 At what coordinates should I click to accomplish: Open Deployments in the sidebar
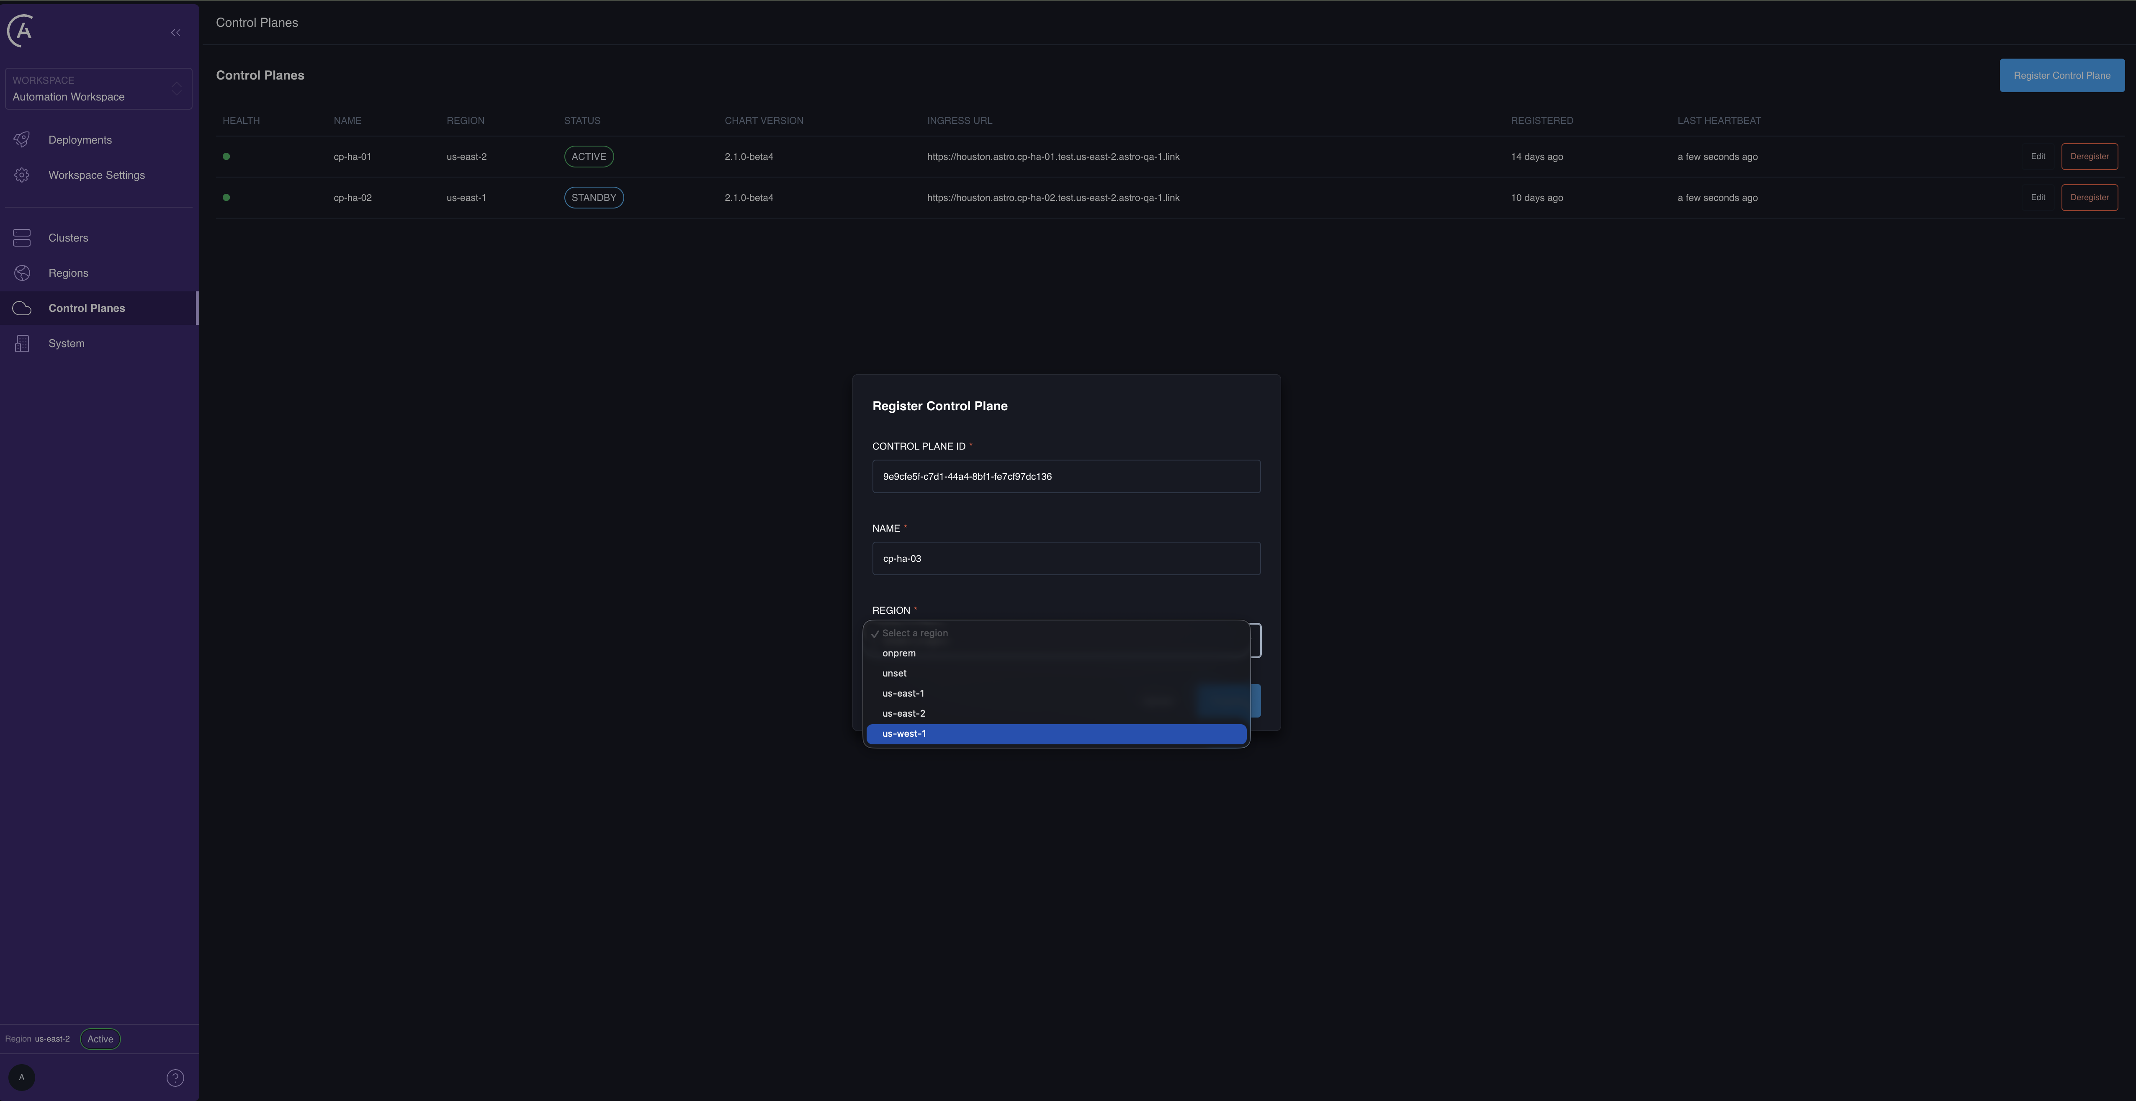(80, 140)
